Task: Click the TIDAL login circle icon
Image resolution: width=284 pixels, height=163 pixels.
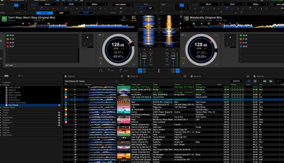Action: pos(59,125)
